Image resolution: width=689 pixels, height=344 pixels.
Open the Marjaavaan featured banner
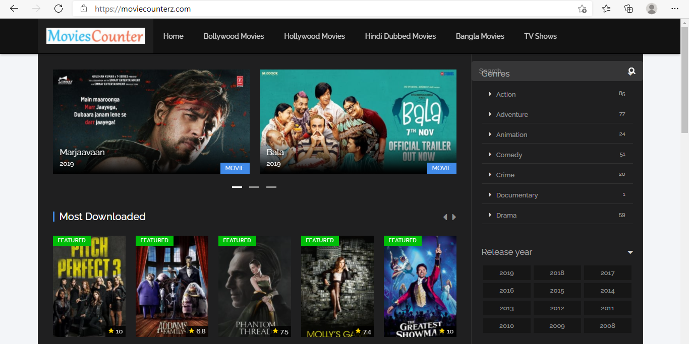pos(151,121)
